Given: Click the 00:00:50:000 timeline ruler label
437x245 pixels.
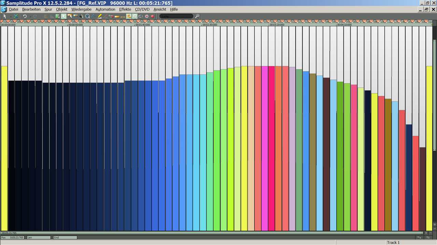Looking at the screenshot, I should click(75, 25).
